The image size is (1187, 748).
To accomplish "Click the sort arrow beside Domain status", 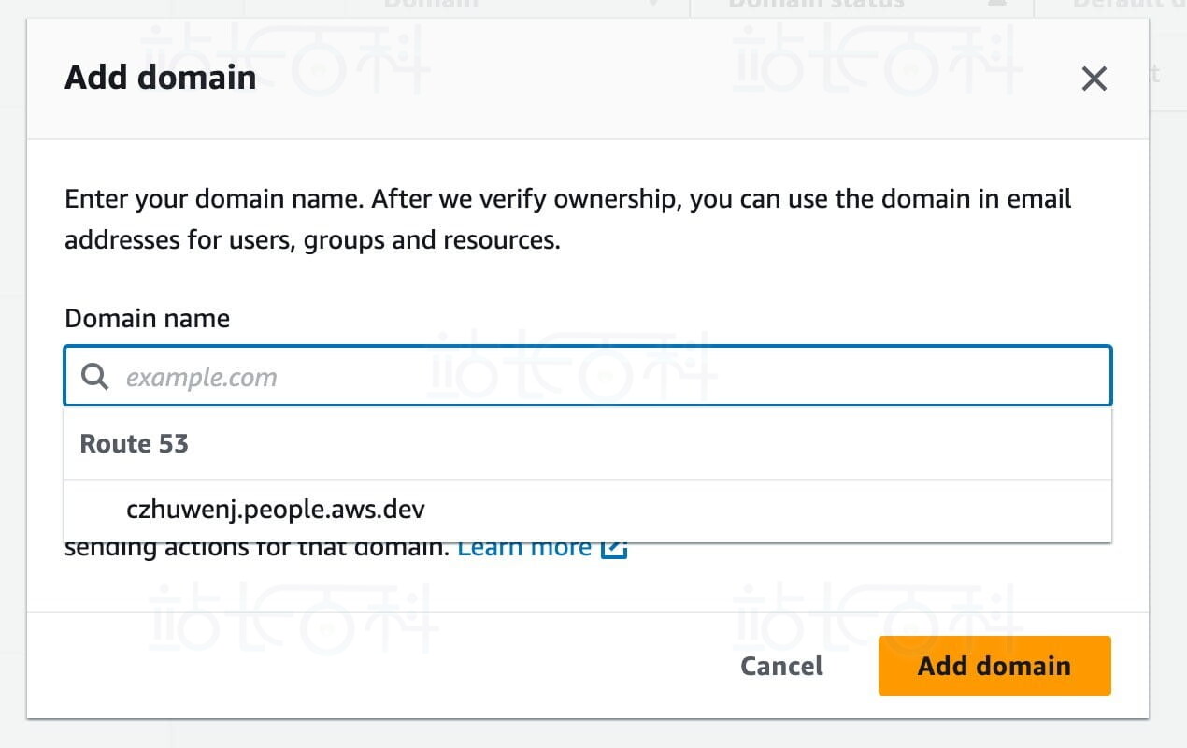I will click(997, 5).
